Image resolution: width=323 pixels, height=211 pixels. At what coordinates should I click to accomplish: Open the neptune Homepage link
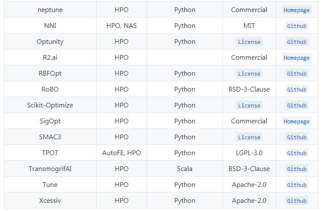click(x=297, y=10)
